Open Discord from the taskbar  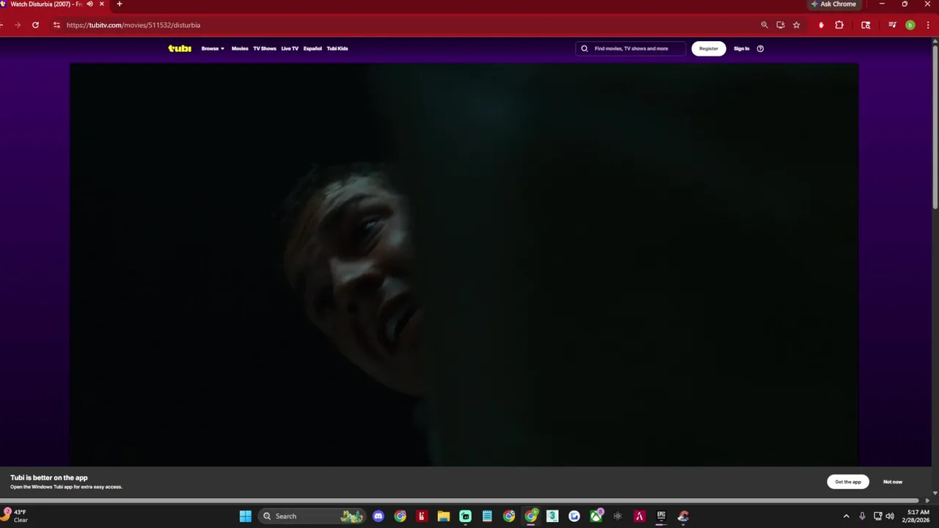[x=378, y=516]
